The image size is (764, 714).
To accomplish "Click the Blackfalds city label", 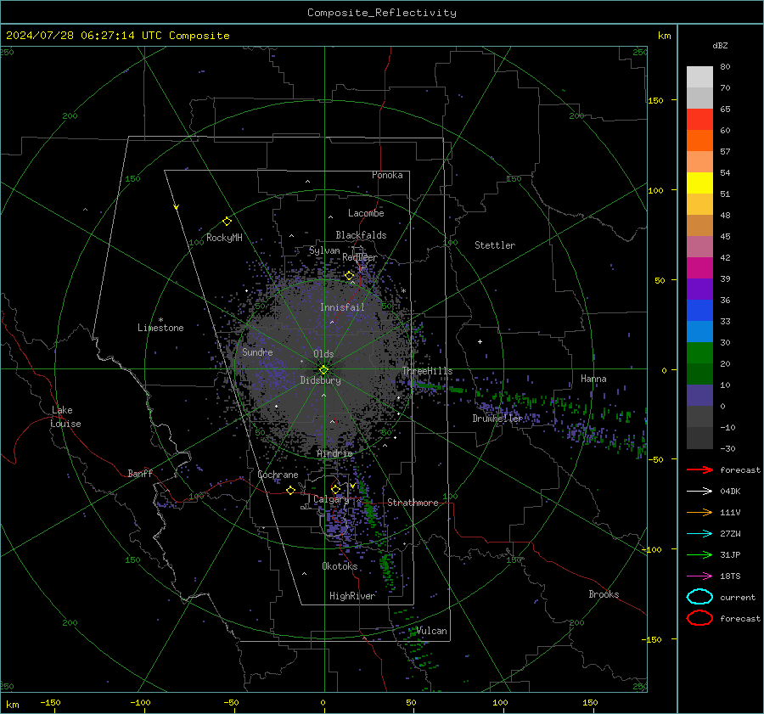I will point(361,235).
